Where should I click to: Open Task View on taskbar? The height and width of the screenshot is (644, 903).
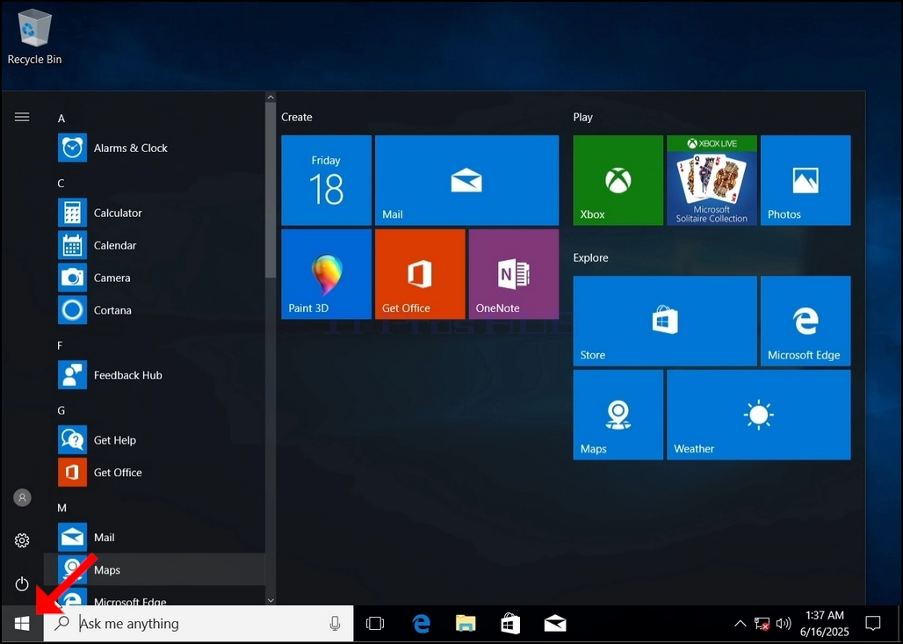coord(375,623)
